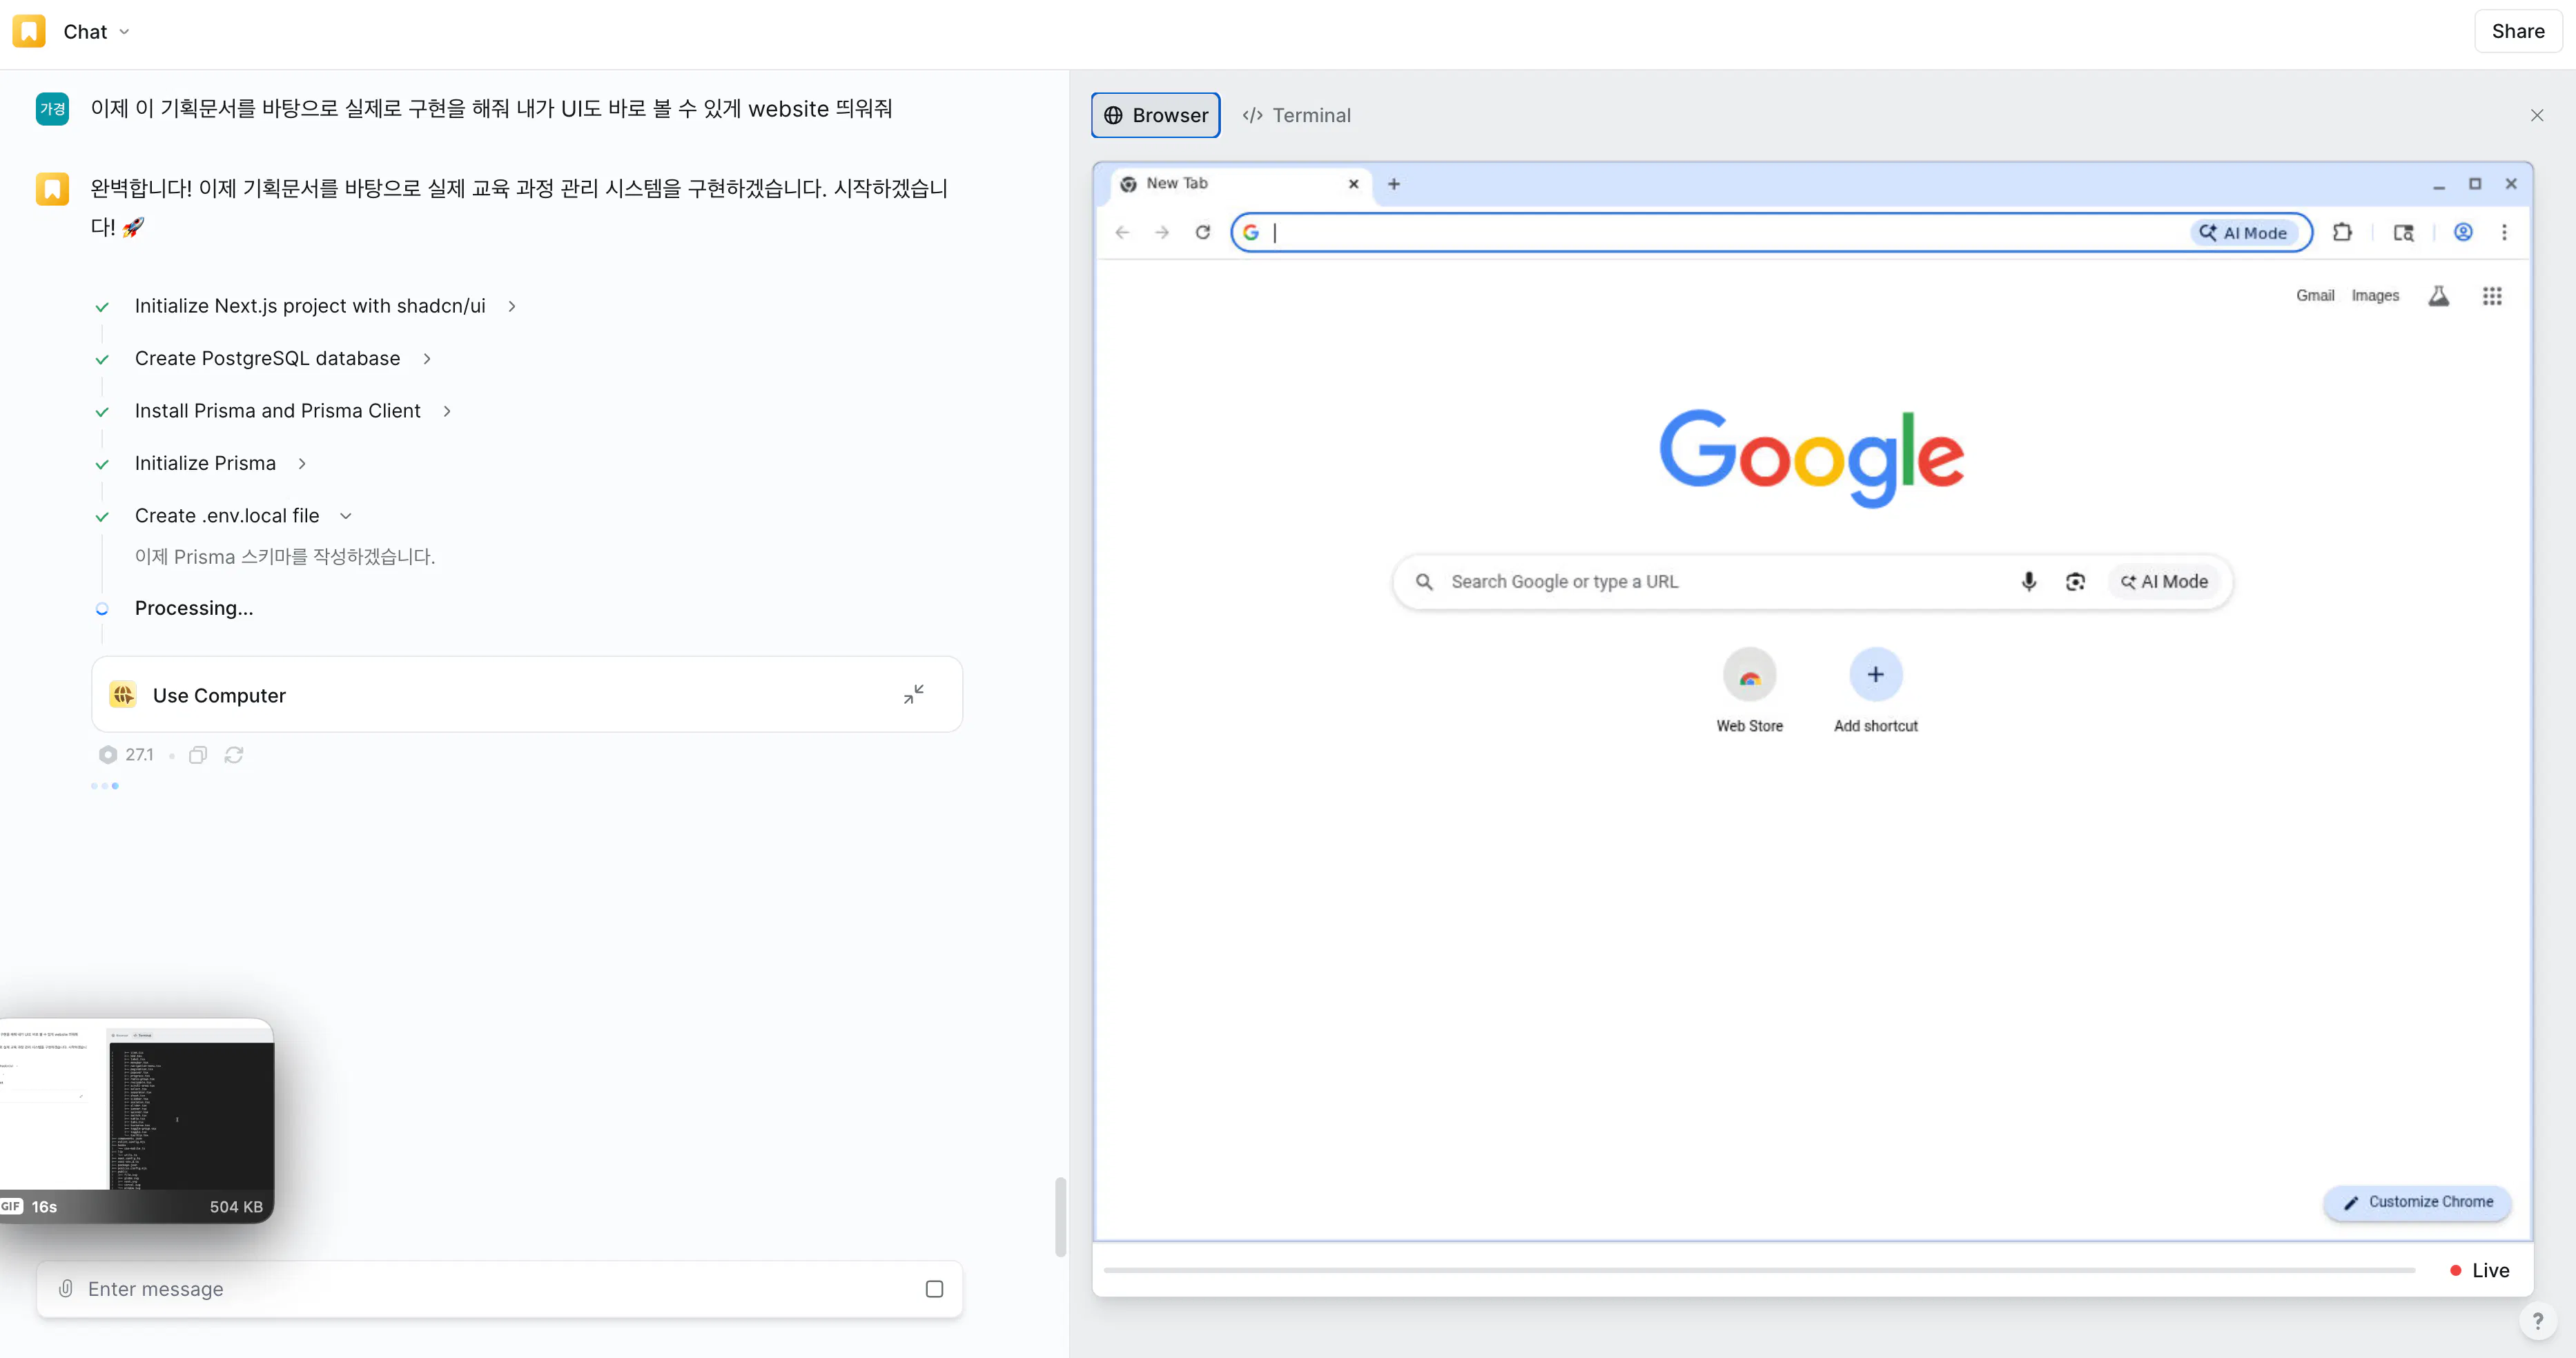Click the copy response icon

coord(198,755)
